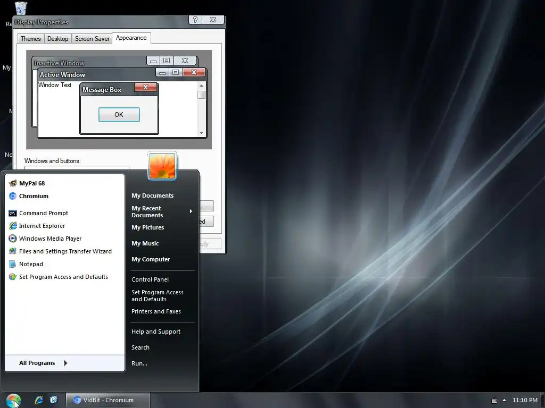The height and width of the screenshot is (408, 545).
Task: Switch to the Themes tab
Action: [30, 38]
